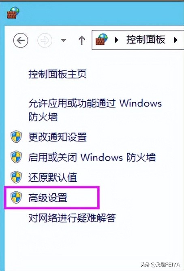Screen dimensions: 184x271
Task: Click the shield icon beside 更改通知设置
Action: 16,137
